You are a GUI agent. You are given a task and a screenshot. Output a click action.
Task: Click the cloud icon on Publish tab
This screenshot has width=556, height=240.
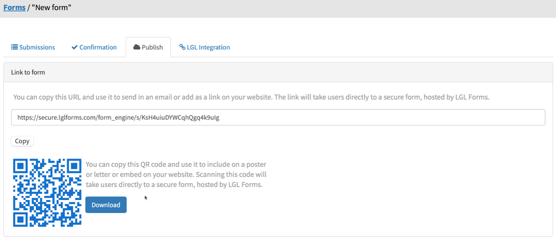tap(136, 47)
